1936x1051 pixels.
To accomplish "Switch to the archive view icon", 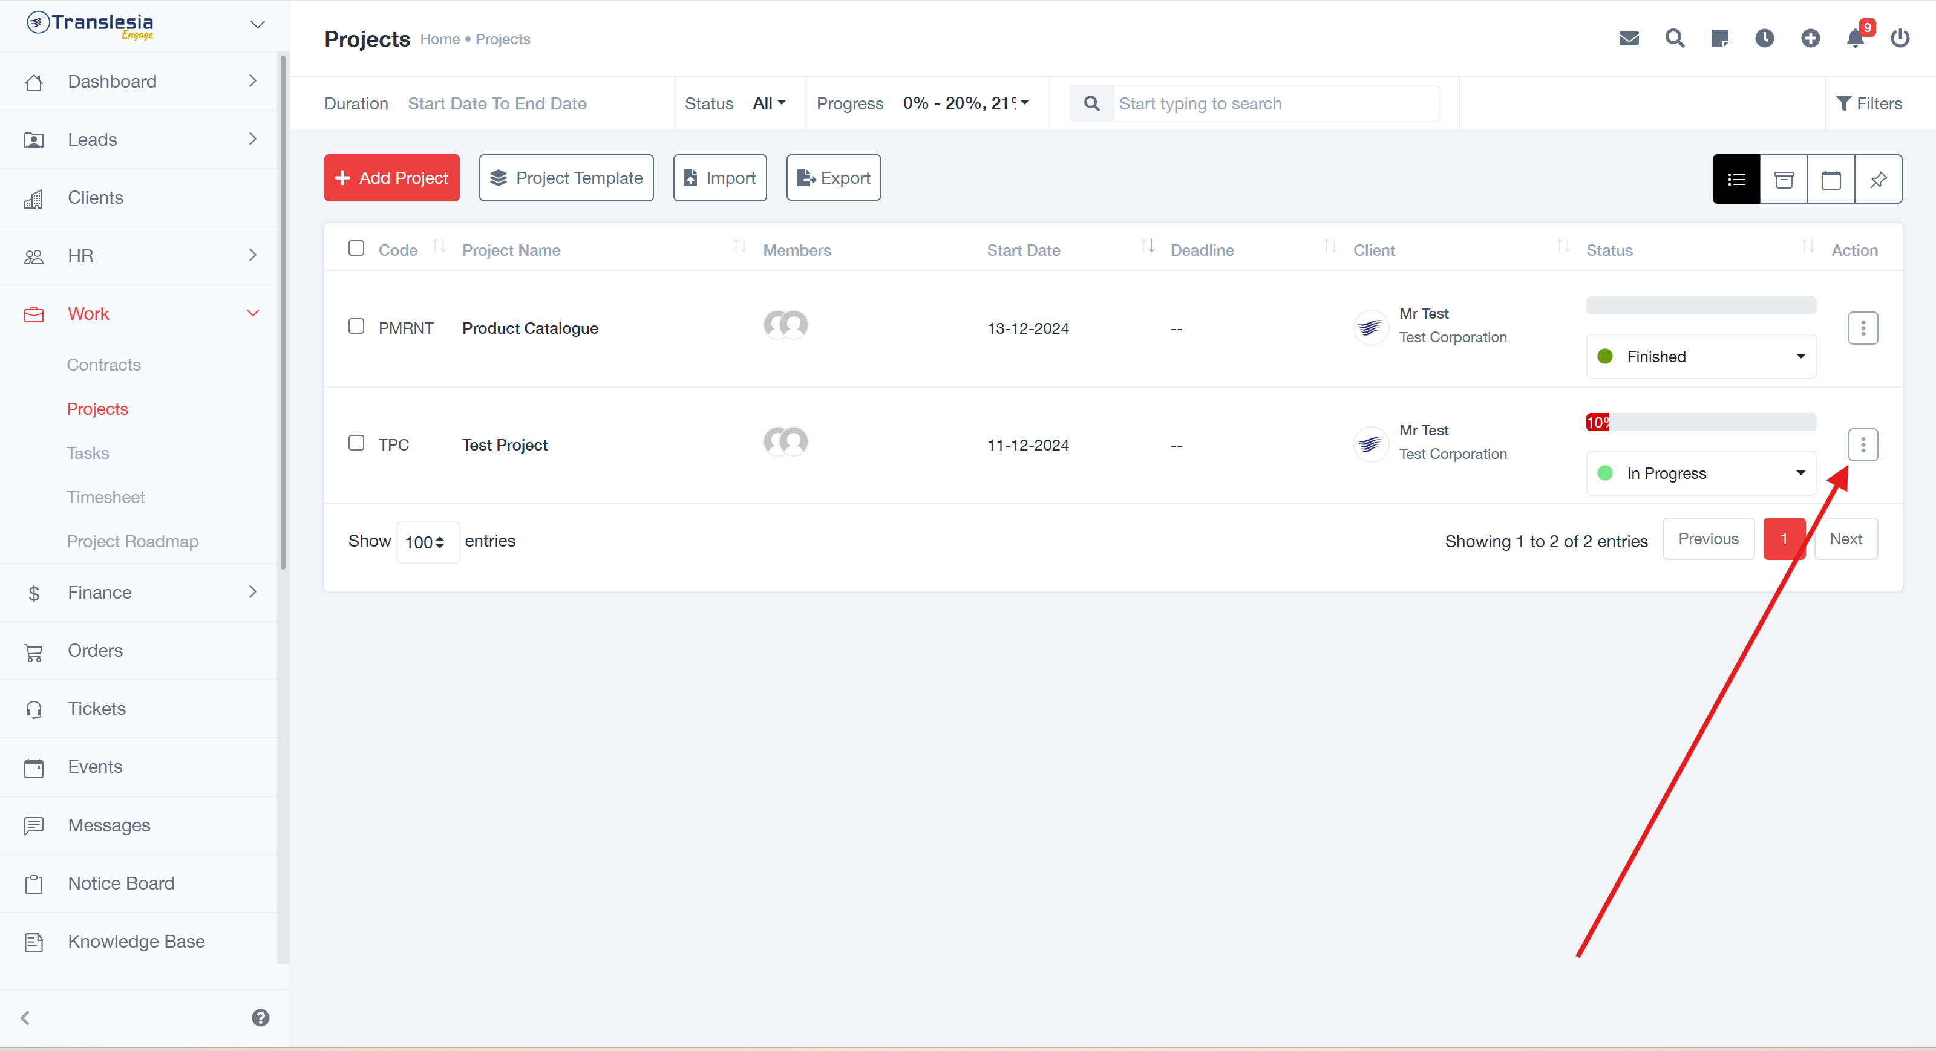I will click(1784, 179).
